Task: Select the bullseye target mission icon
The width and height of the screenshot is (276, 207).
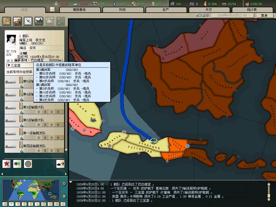Action: [x=27, y=164]
